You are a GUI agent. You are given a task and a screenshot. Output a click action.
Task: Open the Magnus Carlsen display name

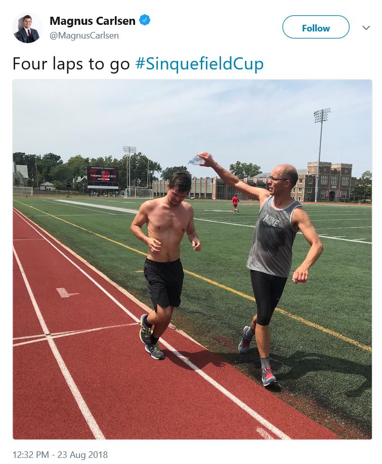(93, 21)
